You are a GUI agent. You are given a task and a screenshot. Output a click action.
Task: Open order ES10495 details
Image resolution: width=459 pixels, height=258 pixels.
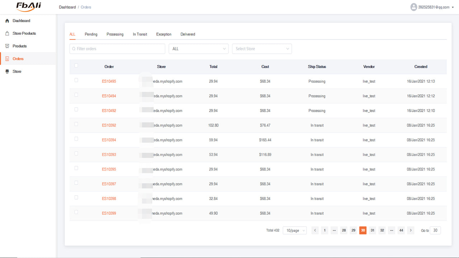click(x=109, y=81)
